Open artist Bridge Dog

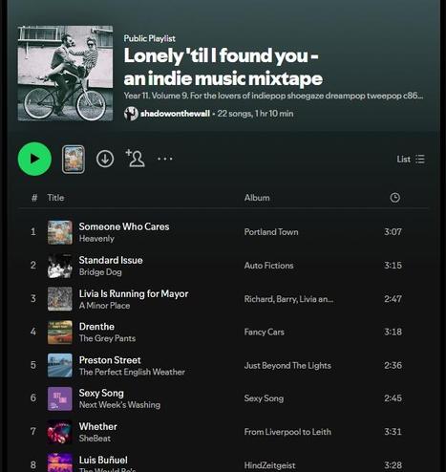point(100,272)
